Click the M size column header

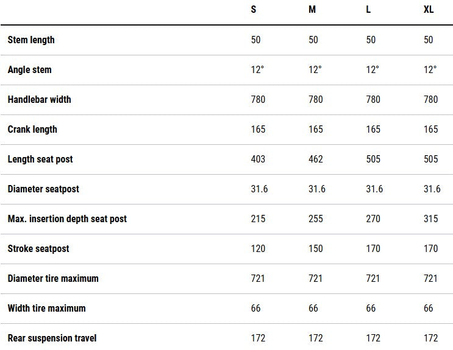[x=312, y=10]
